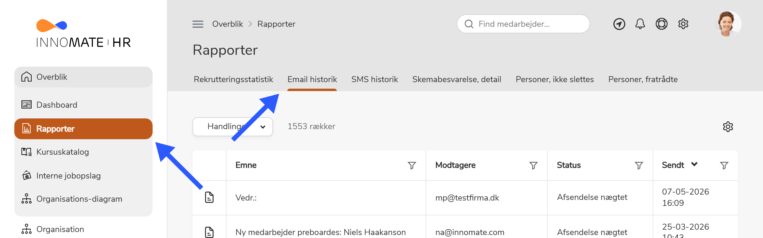
Task: Click Rapporter breadcrumb
Action: [276, 24]
